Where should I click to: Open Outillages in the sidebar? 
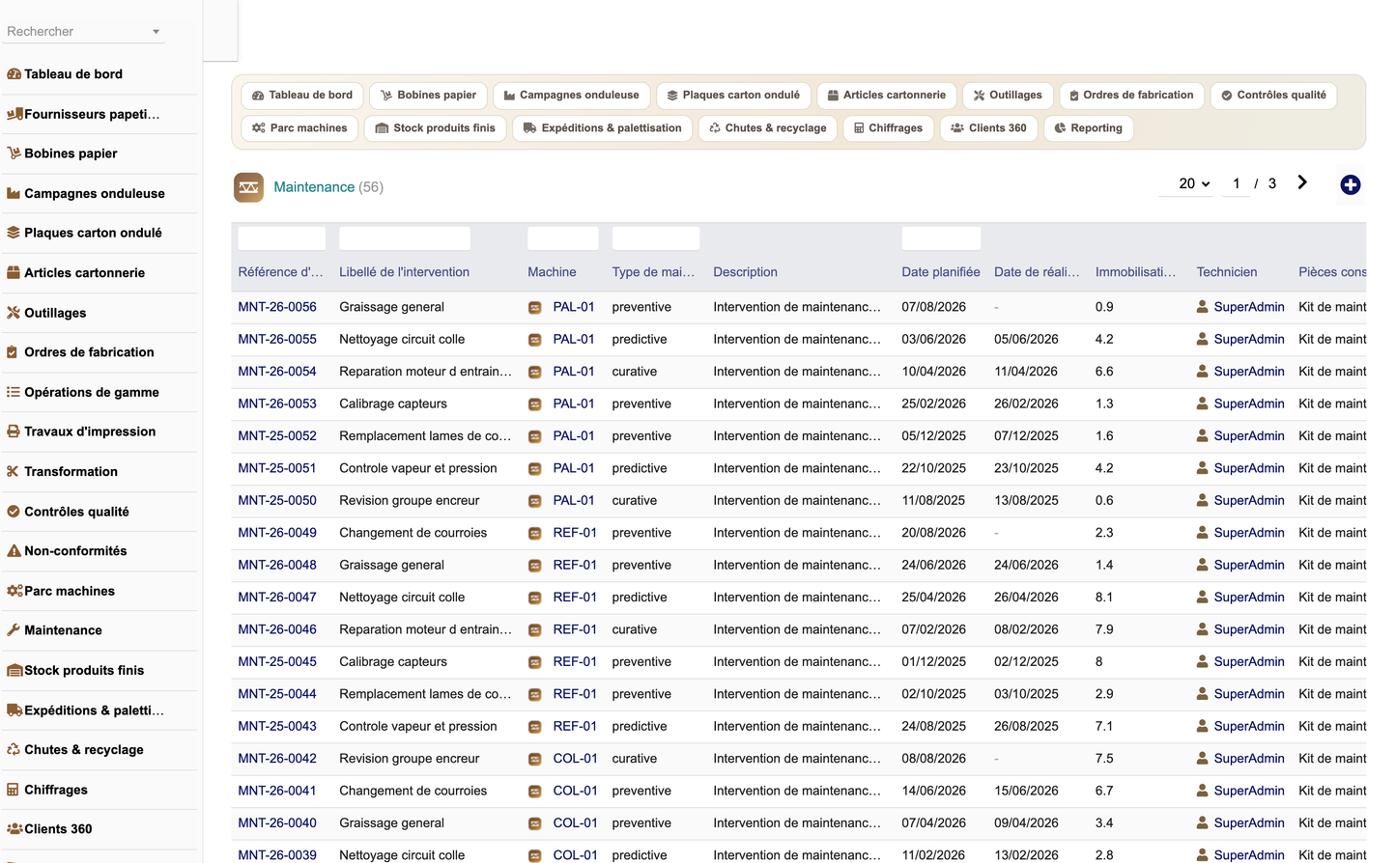(x=46, y=313)
